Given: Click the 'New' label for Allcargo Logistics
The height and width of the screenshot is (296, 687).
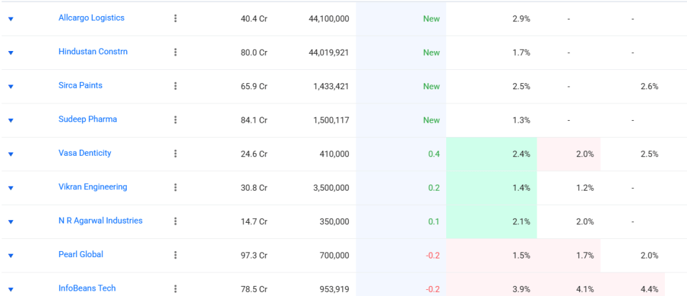Looking at the screenshot, I should coord(431,19).
